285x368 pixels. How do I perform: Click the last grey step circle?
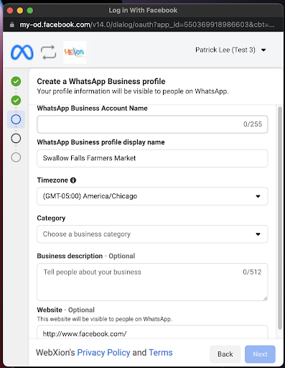[16, 157]
